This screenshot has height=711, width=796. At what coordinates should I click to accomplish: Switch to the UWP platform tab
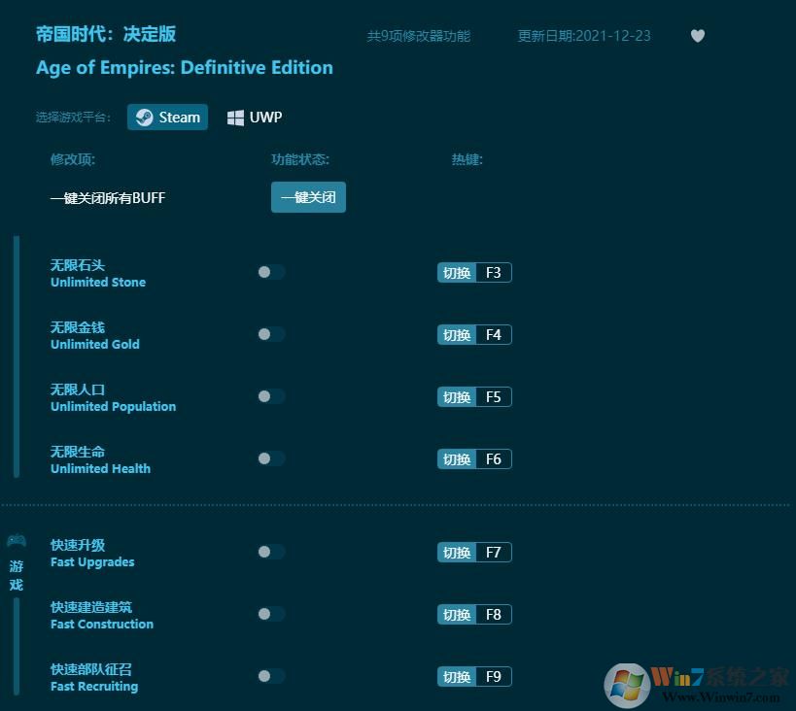tap(255, 118)
